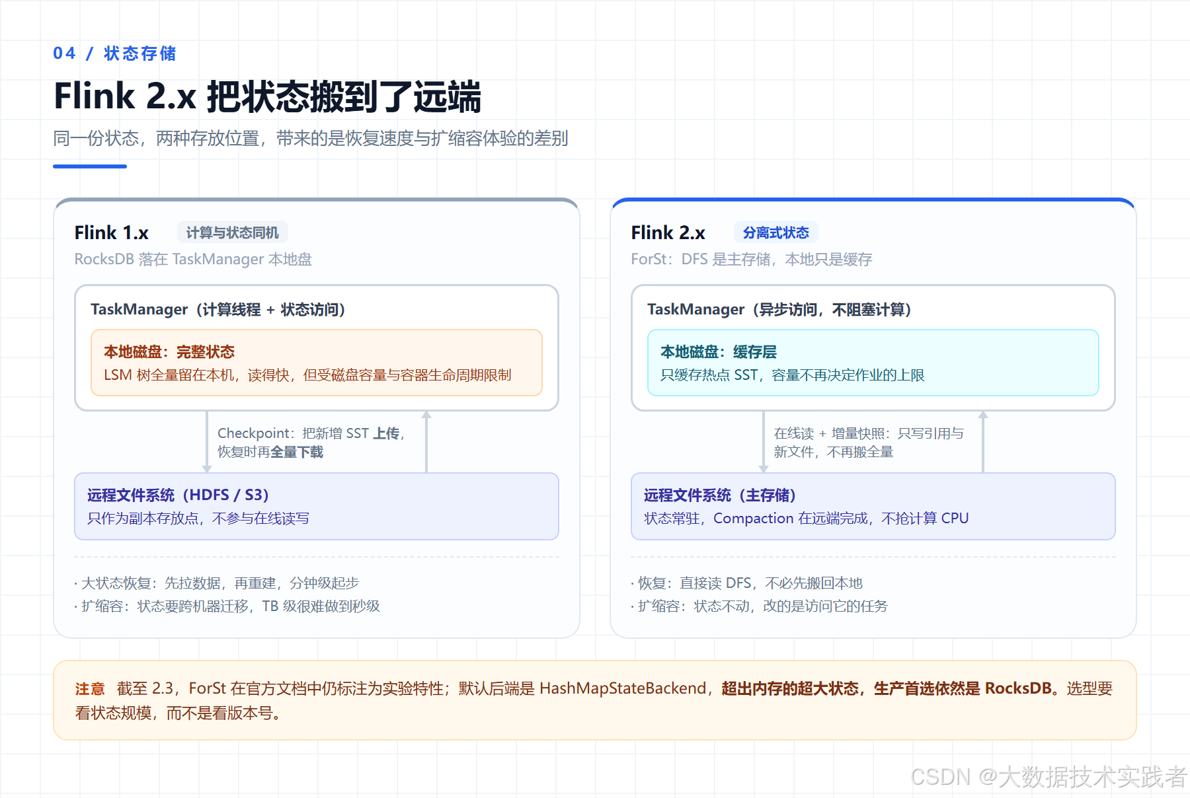
Task: Click the title 'Flink 2.x 把状态搬到了远端'
Action: point(267,96)
